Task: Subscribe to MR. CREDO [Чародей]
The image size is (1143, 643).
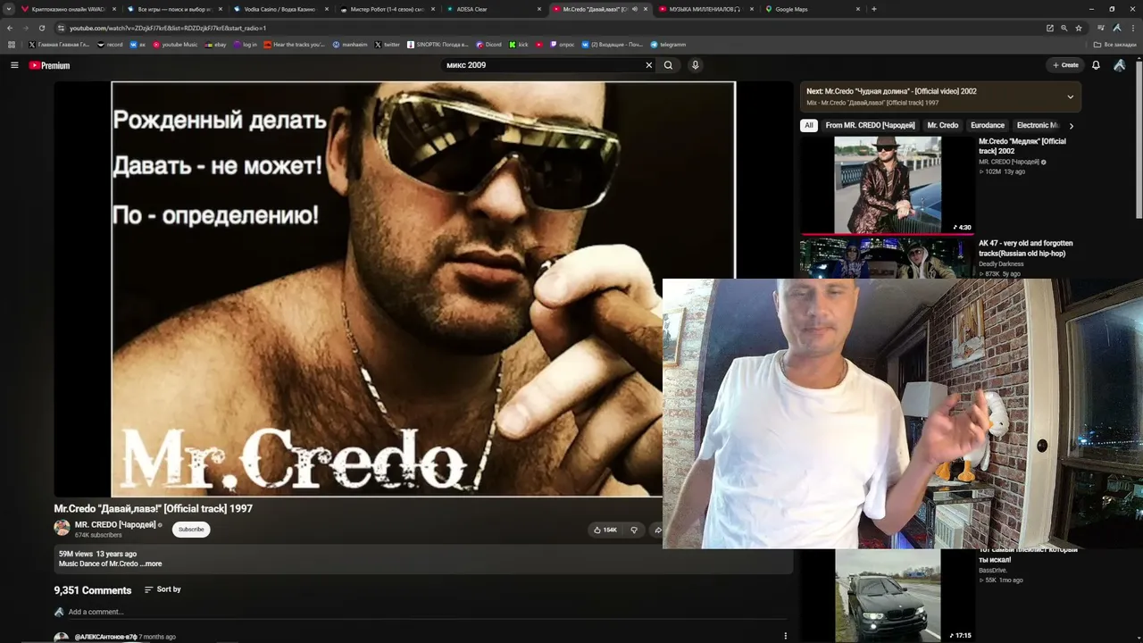Action: [191, 530]
